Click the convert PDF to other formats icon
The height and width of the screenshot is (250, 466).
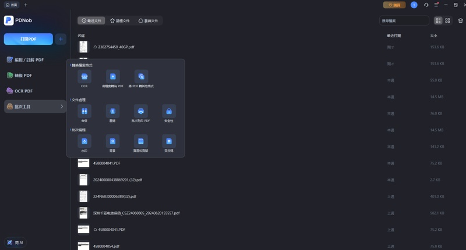(141, 76)
